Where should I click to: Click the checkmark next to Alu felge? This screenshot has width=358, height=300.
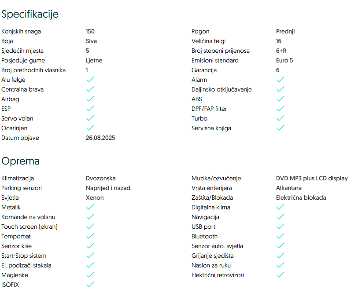90,80
